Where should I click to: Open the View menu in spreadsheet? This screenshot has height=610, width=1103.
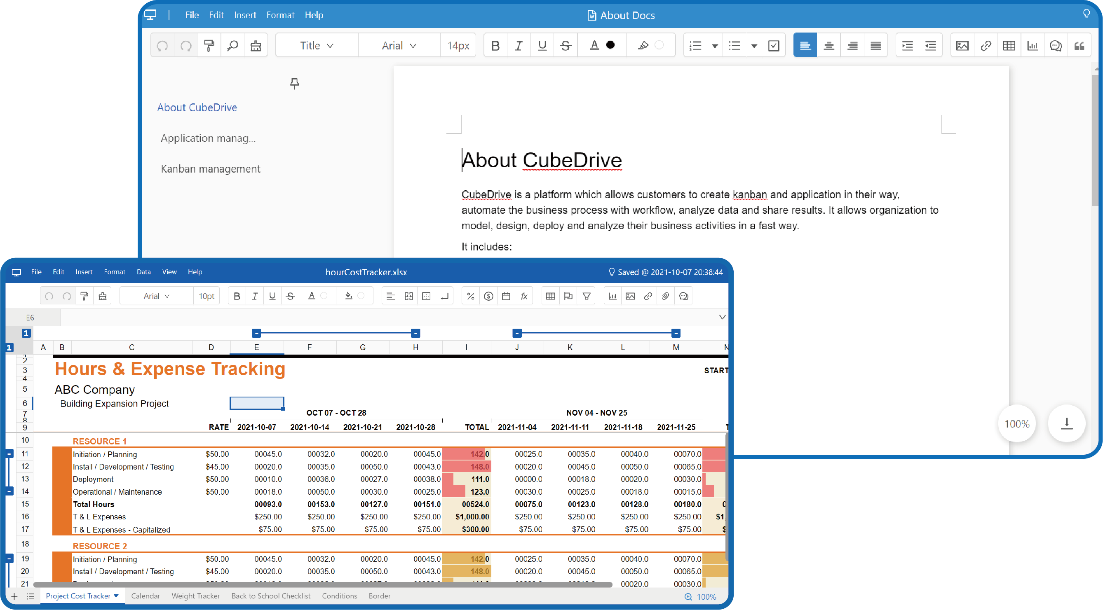click(169, 272)
